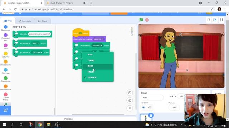Image resolution: width=229 pixels, height=128 pixels.
Task: Show the sprite with eye icon
Action: point(144,107)
